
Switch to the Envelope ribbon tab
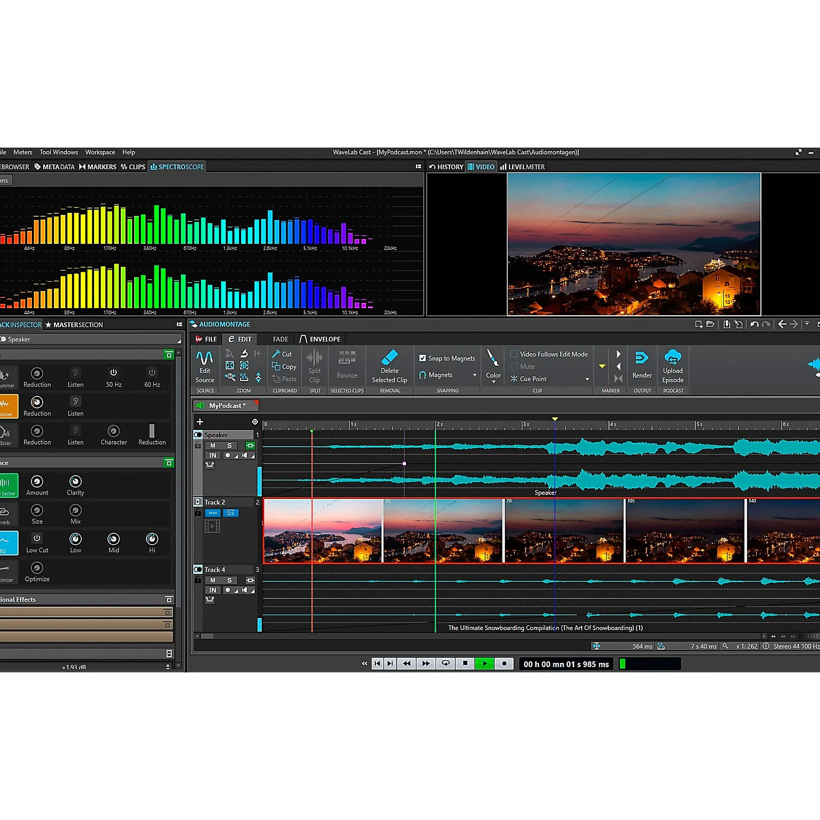point(320,339)
